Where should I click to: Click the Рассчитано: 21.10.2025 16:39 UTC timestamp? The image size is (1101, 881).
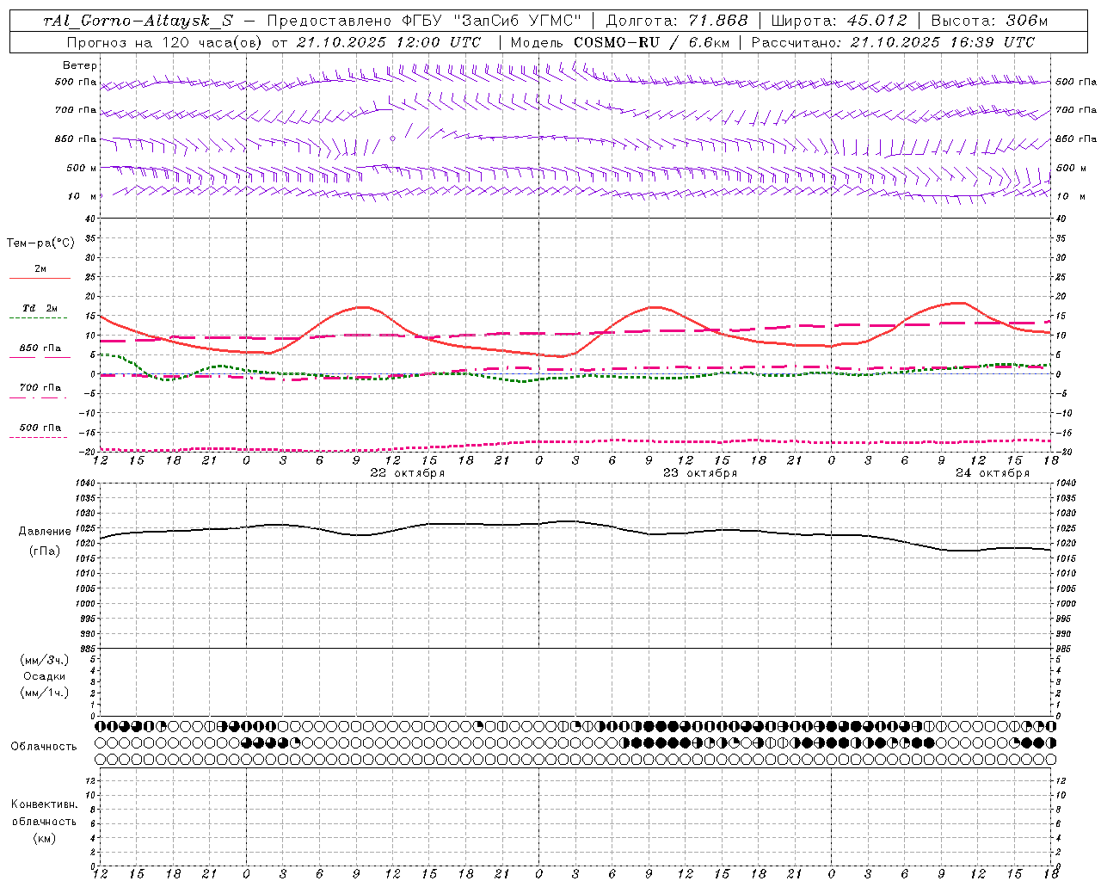pos(893,42)
